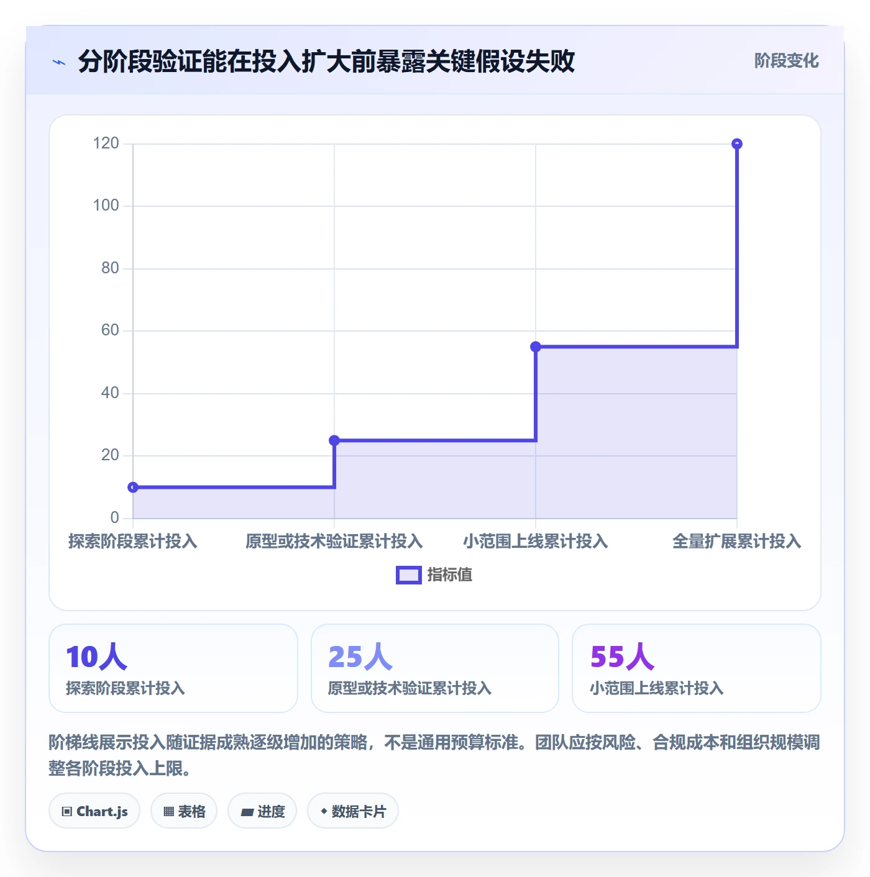The height and width of the screenshot is (877, 870).
Task: Click the y-axis value 20
Action: coord(110,455)
